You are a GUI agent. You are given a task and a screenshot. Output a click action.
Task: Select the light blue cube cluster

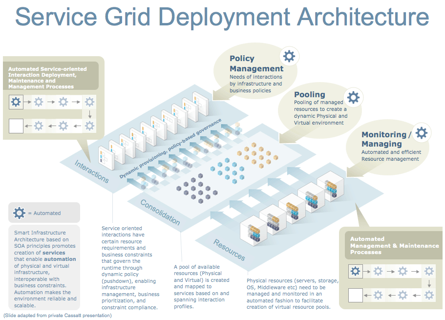(x=227, y=171)
